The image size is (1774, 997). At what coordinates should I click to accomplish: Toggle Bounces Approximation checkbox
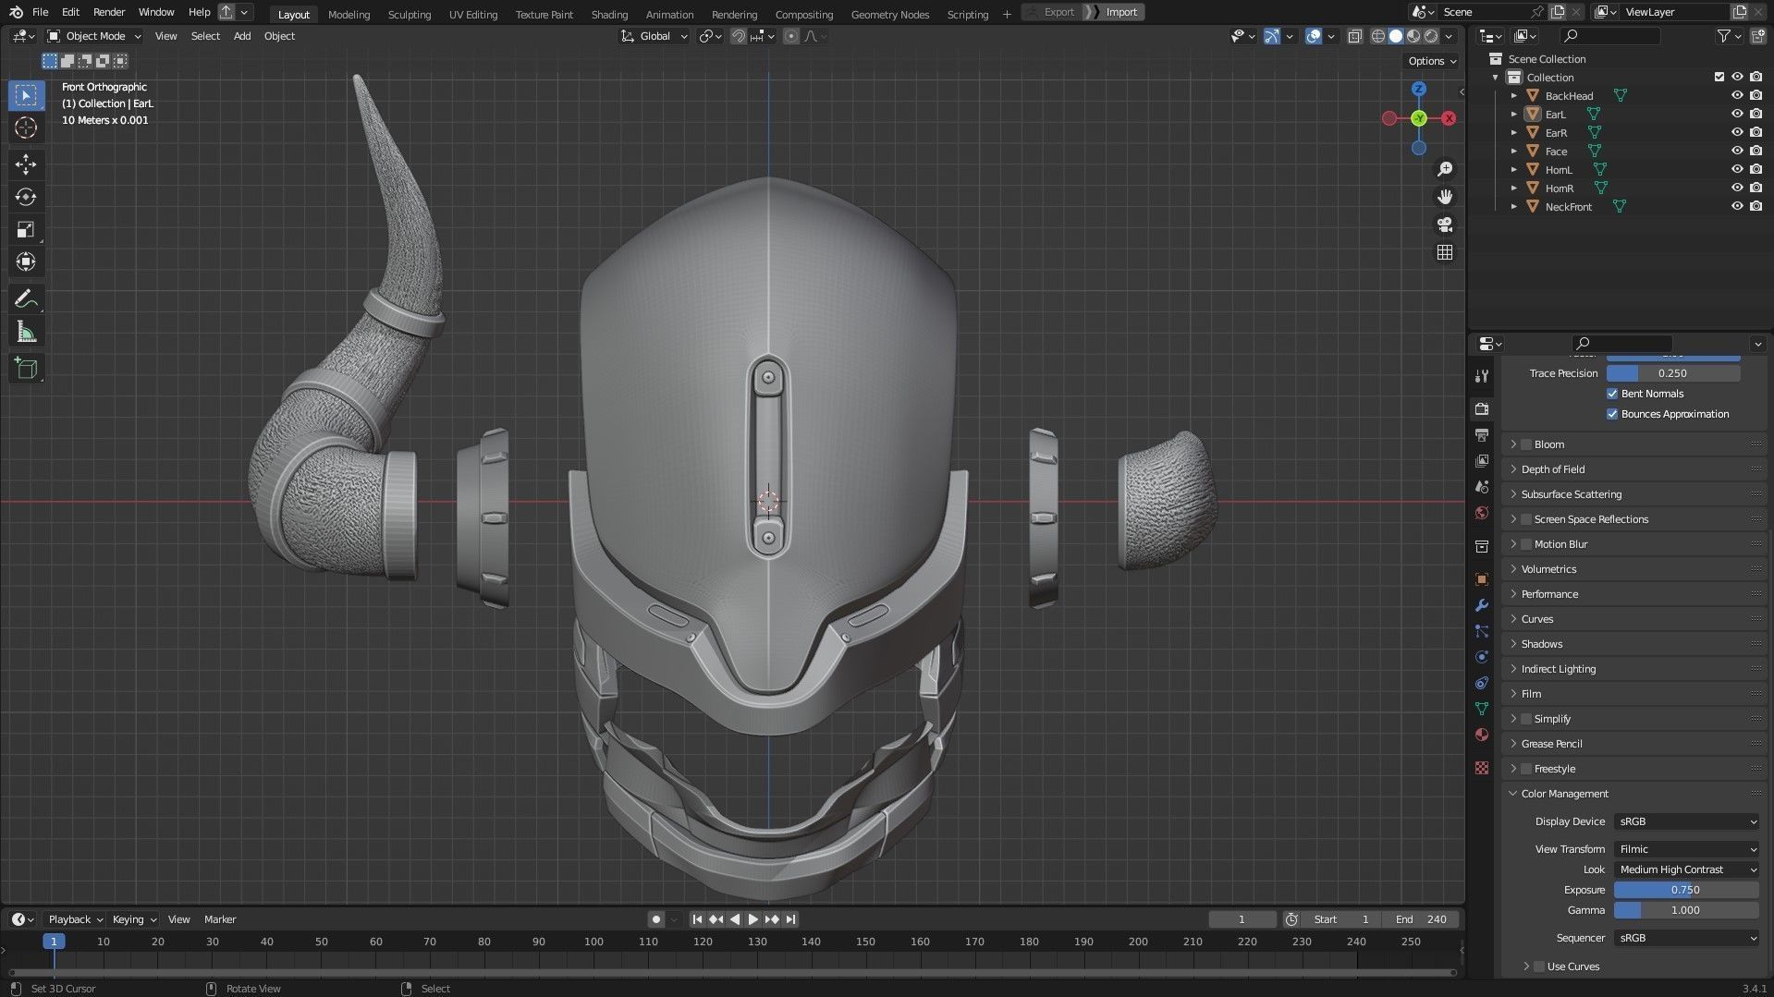(x=1612, y=414)
